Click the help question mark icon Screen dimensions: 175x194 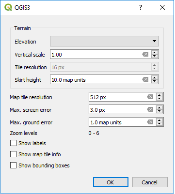pyautogui.click(x=141, y=7)
